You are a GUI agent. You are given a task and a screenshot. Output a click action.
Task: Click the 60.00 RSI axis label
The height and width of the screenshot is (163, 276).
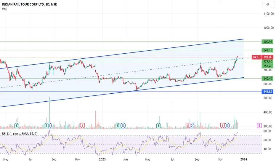point(267,140)
